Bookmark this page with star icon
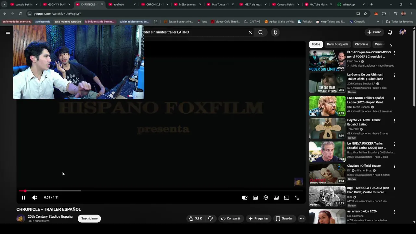This screenshot has height=234, width=416. (x=365, y=14)
